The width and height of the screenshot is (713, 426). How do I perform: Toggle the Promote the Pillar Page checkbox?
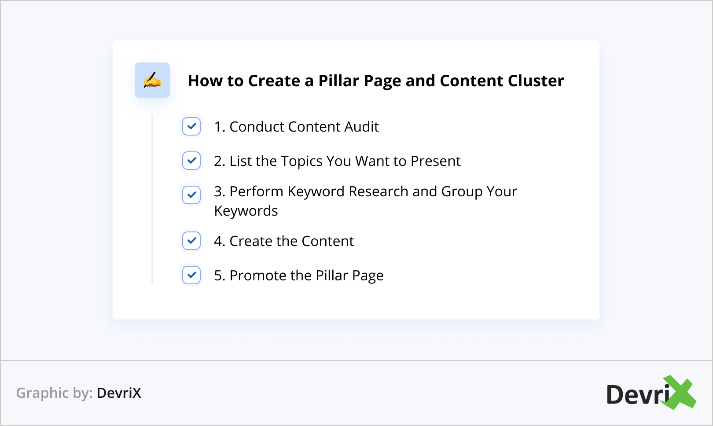click(191, 275)
